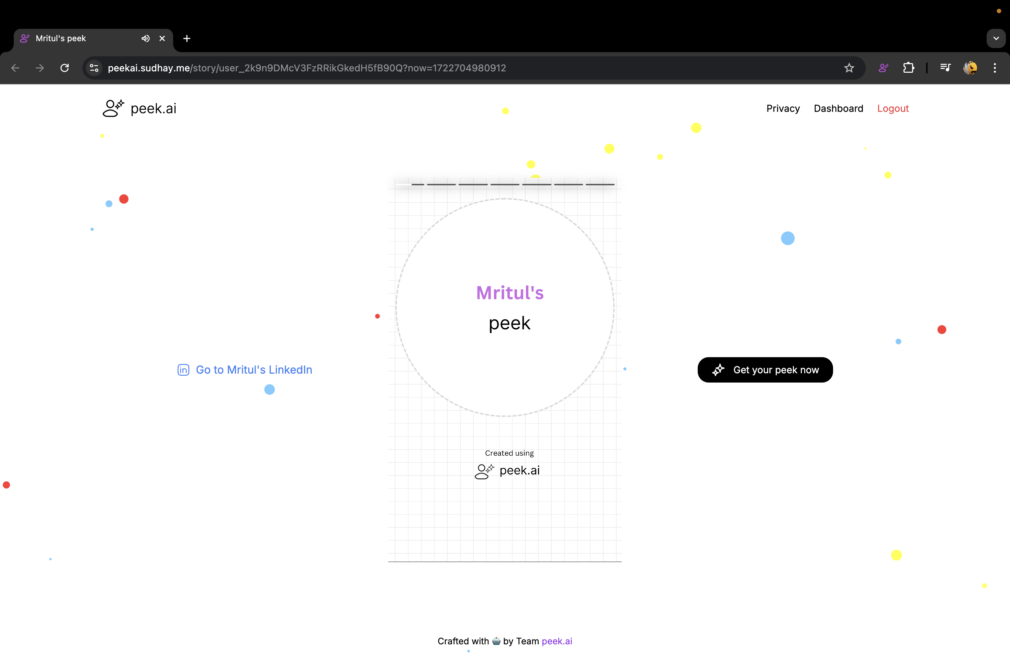Reload the page
Image resolution: width=1010 pixels, height=656 pixels.
pos(65,68)
